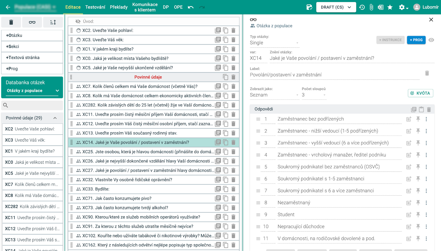Toggle preview glasses button in left panel
Image resolution: width=441 pixels, height=251 pixels.
point(32,22)
